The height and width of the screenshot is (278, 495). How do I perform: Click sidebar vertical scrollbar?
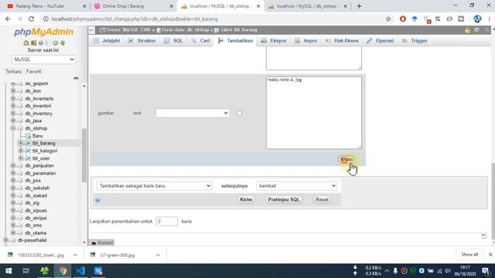pyautogui.click(x=84, y=155)
